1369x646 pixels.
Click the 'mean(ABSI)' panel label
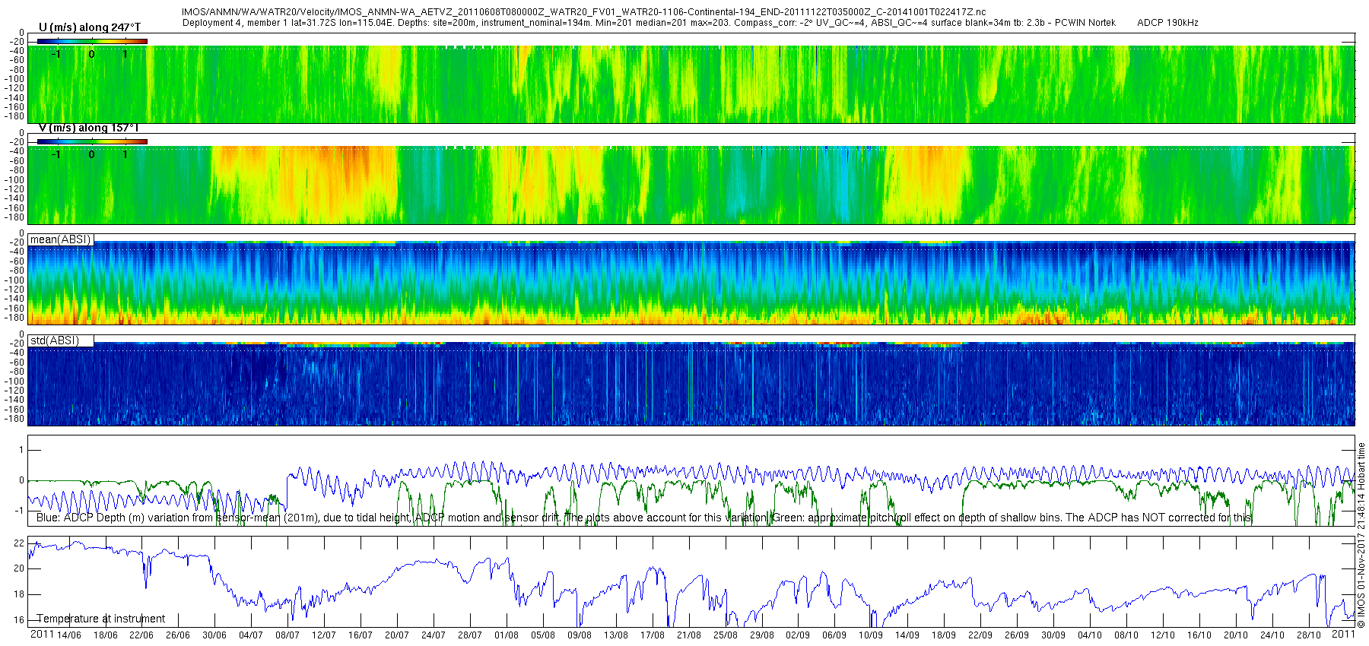[x=60, y=239]
